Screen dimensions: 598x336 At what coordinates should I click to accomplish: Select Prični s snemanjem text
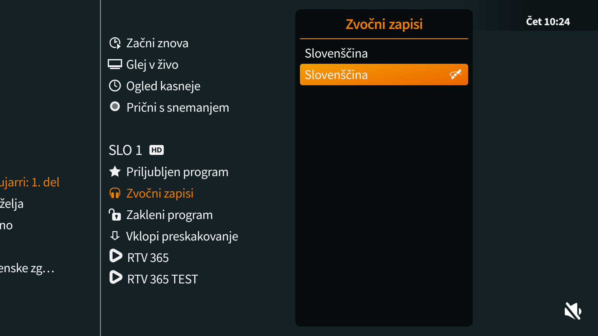click(x=178, y=107)
